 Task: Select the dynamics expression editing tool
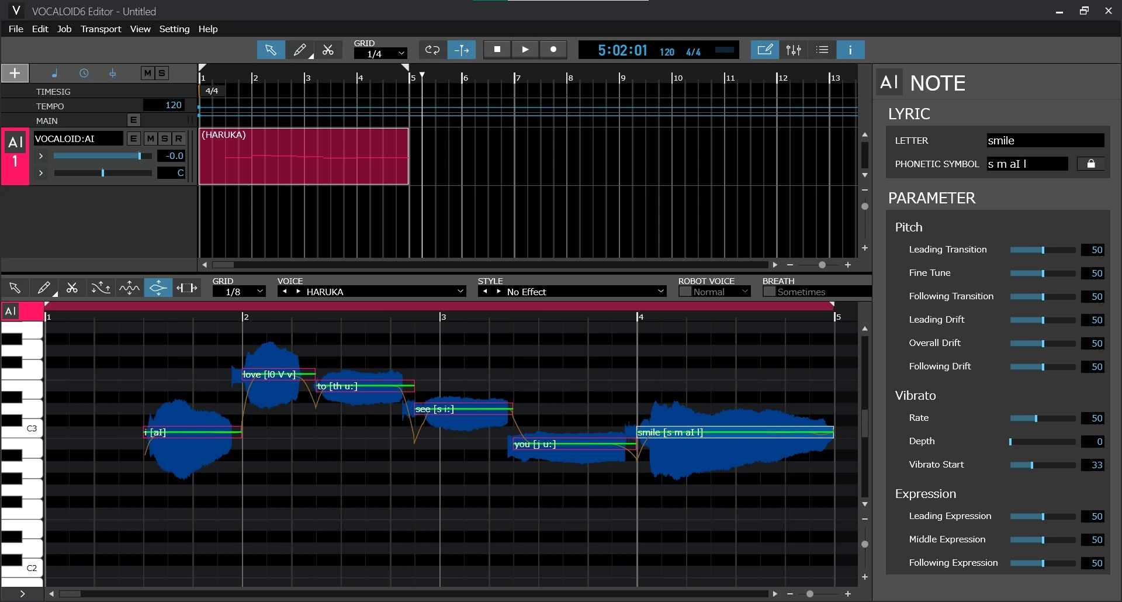pyautogui.click(x=158, y=288)
